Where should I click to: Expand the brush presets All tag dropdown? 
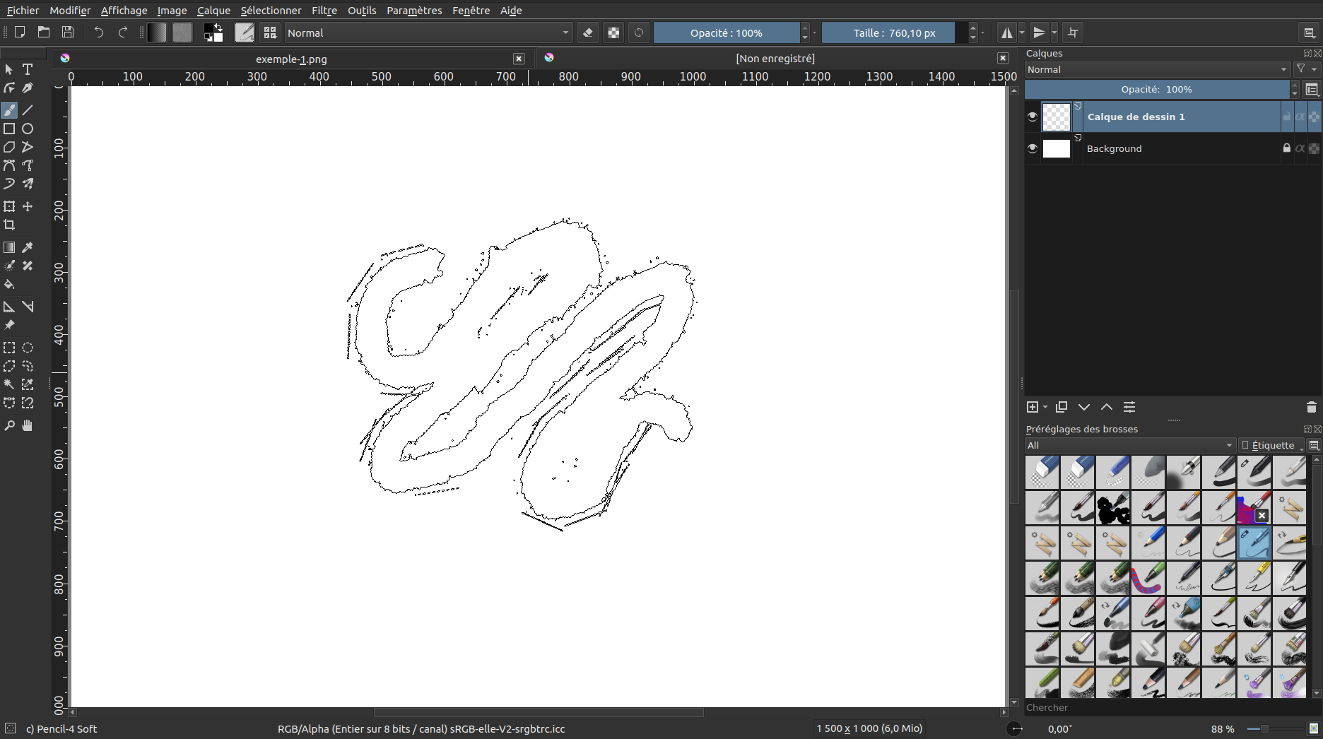(x=1129, y=445)
